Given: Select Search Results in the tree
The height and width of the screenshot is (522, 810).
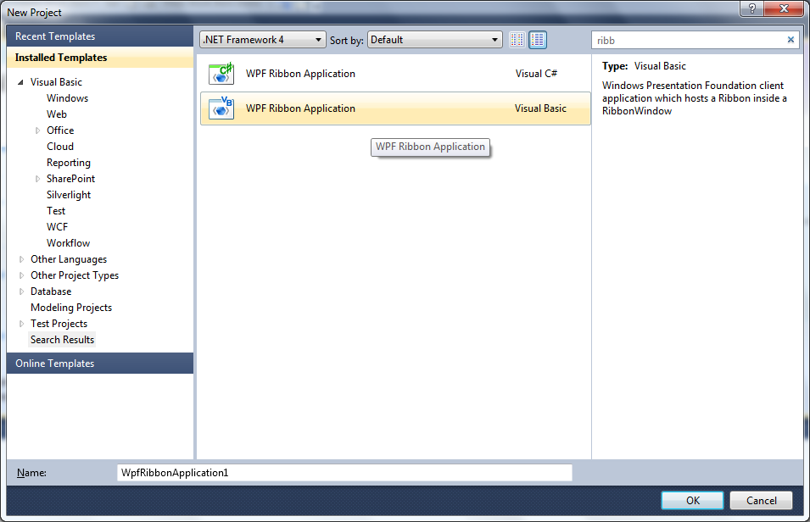Looking at the screenshot, I should point(62,339).
